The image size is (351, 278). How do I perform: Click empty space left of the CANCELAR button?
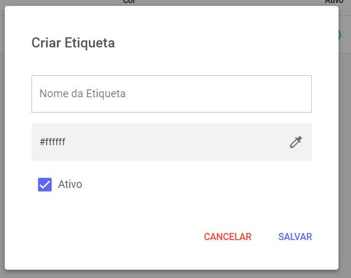click(x=112, y=237)
